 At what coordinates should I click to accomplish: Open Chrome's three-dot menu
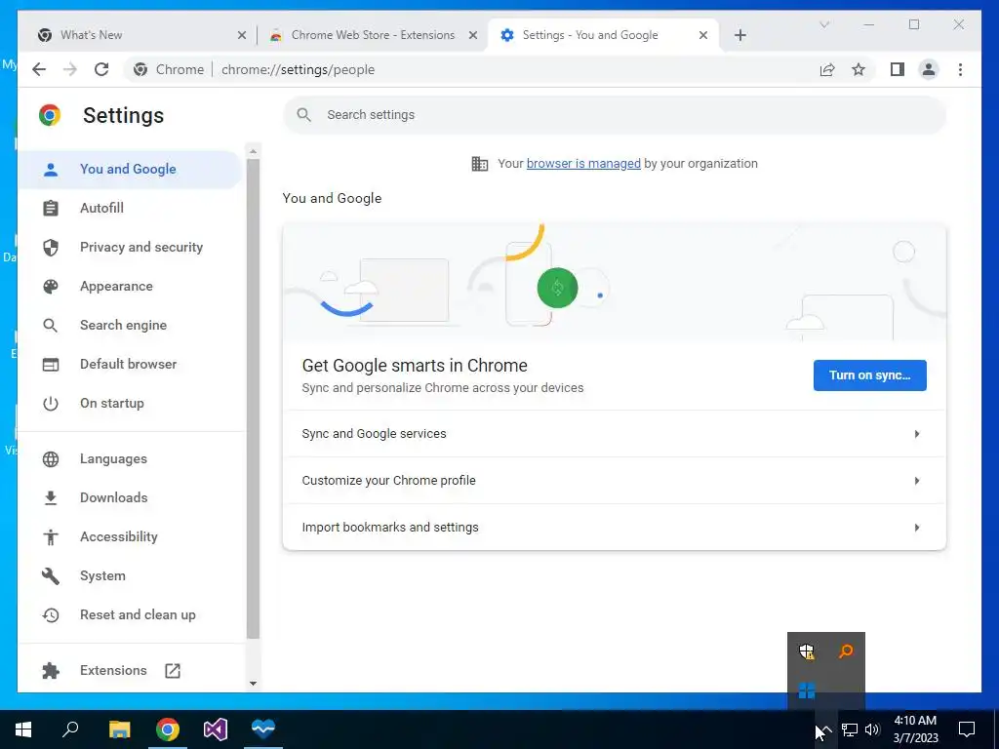pyautogui.click(x=960, y=69)
